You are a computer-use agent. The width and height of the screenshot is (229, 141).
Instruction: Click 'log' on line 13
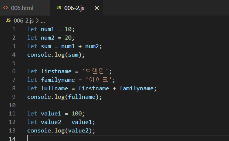pyautogui.click(x=60, y=131)
